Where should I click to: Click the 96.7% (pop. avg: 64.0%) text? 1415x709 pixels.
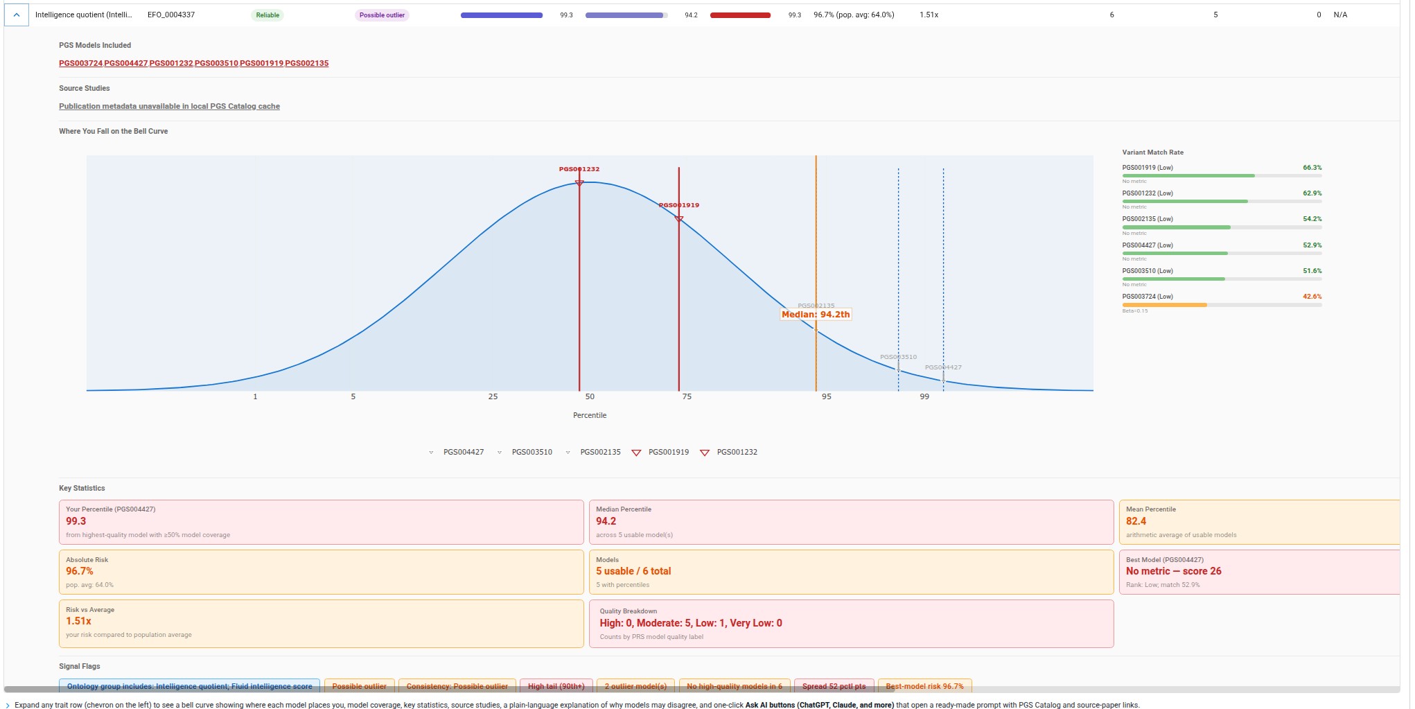[854, 15]
